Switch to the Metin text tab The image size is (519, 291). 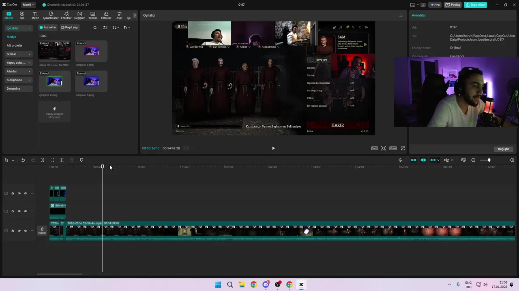pyautogui.click(x=35, y=15)
